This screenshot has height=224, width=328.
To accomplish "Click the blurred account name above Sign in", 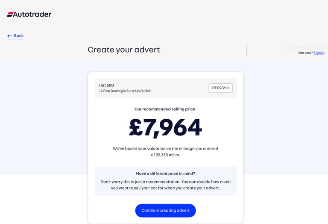I will tap(305, 47).
